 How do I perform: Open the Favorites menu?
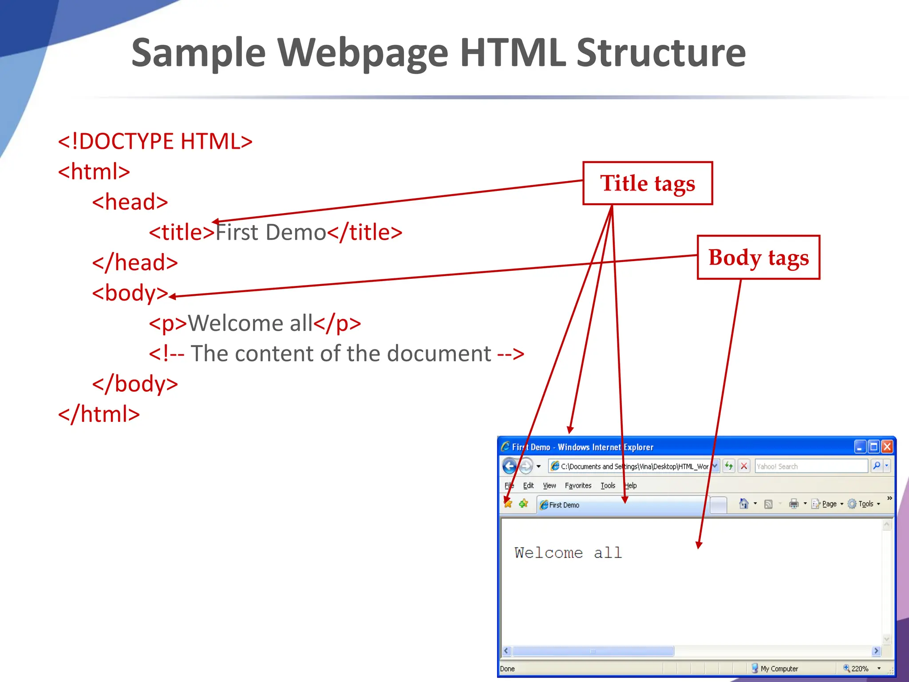click(578, 485)
